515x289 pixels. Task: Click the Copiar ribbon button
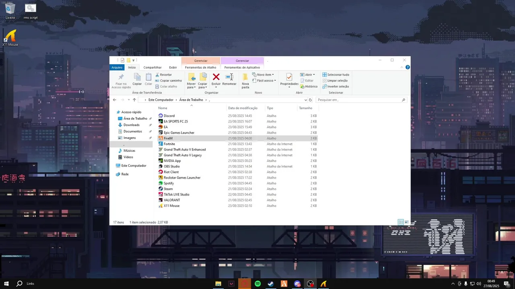(137, 79)
